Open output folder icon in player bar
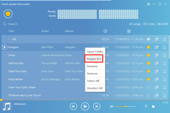 [153, 107]
